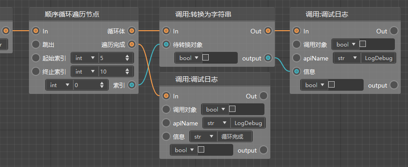Click the 待转换对象 input port

coord(166,45)
